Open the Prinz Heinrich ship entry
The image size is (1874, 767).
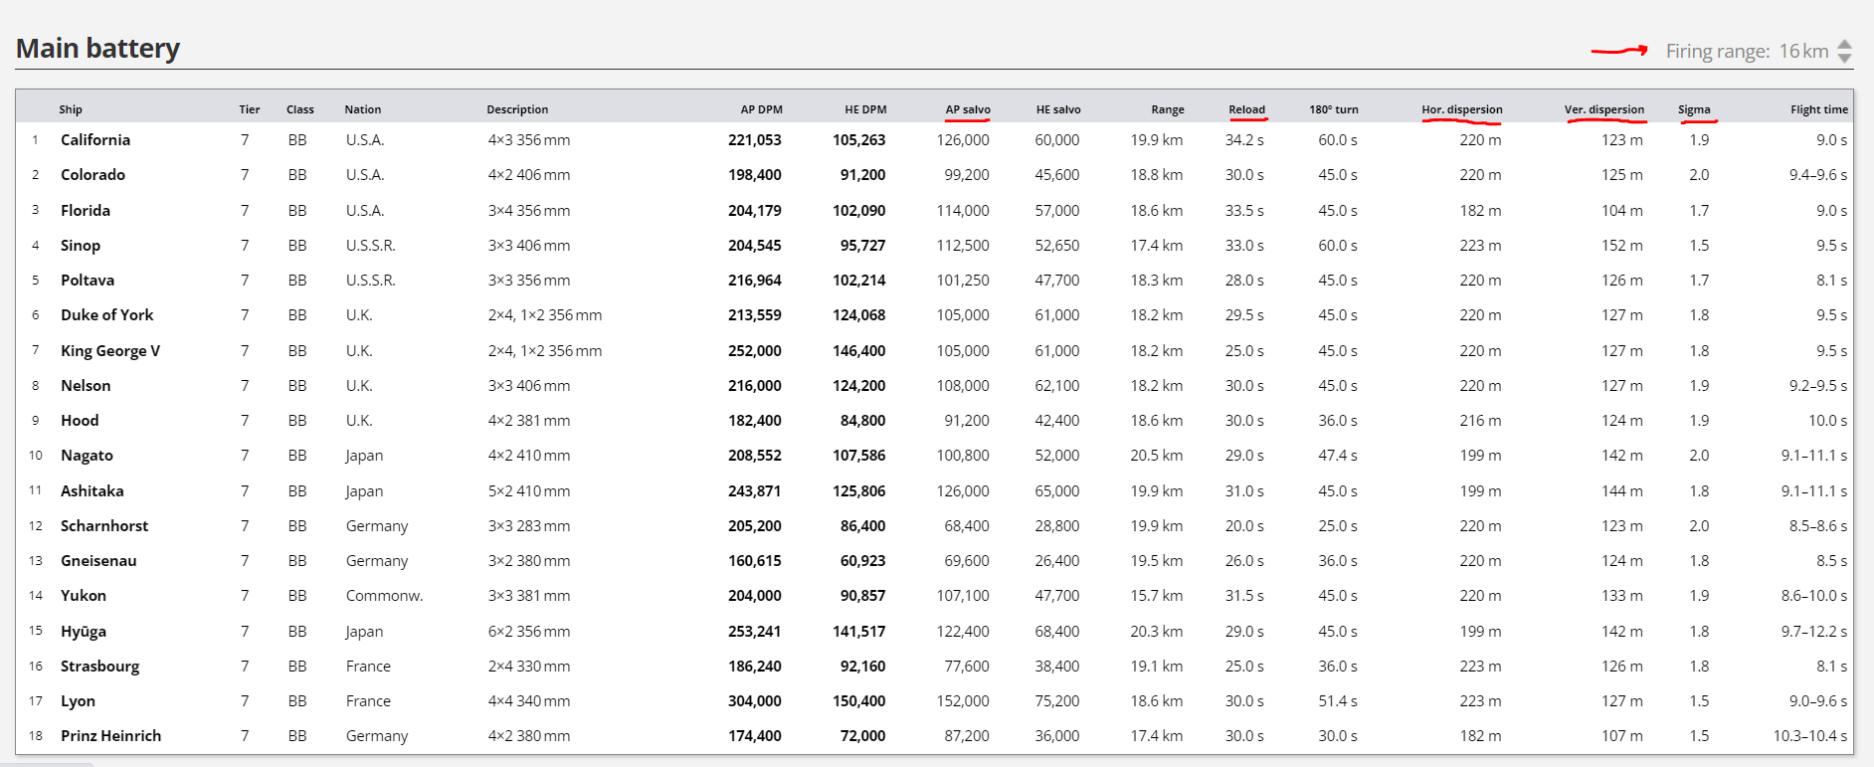tap(110, 736)
